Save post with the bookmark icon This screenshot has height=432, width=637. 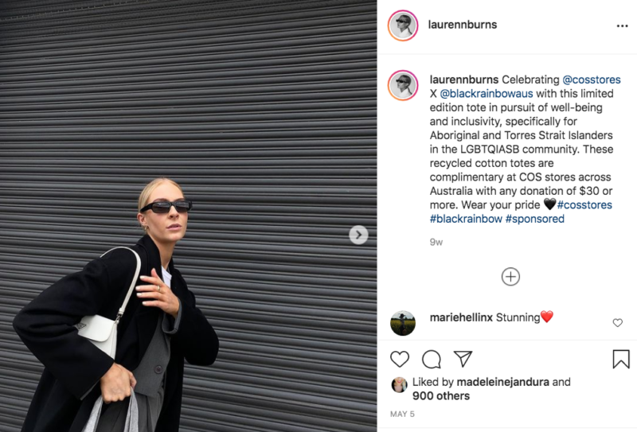point(621,359)
